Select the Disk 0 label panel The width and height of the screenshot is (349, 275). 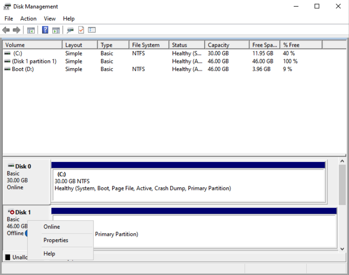pos(27,182)
